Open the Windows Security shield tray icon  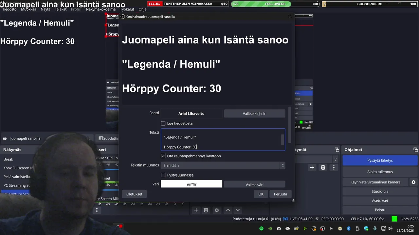366,228
